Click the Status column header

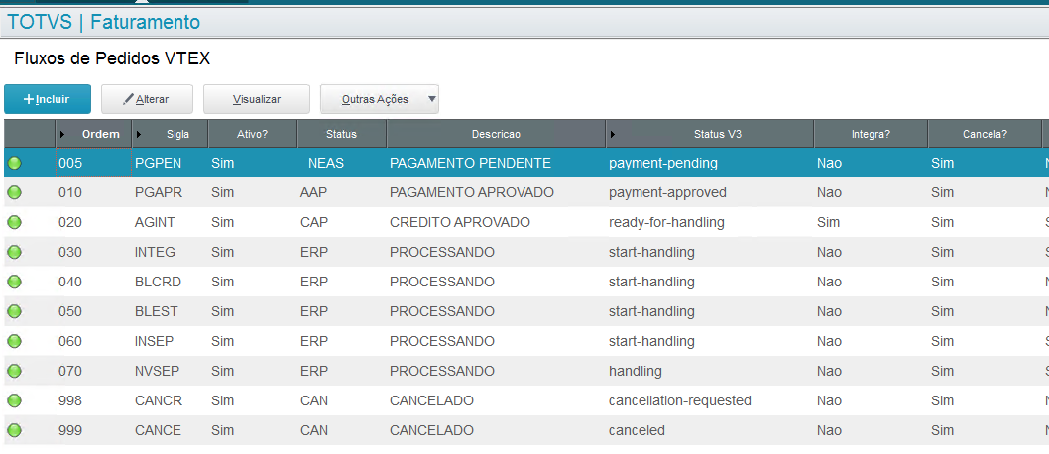[x=342, y=134]
